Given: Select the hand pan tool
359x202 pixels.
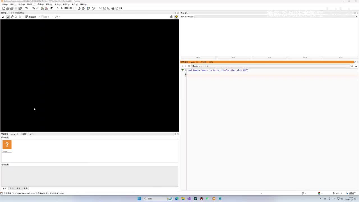Looking at the screenshot, I should pos(12,17).
